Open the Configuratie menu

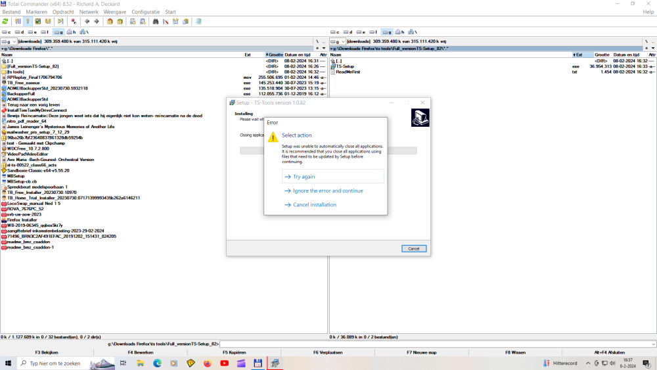pos(145,12)
